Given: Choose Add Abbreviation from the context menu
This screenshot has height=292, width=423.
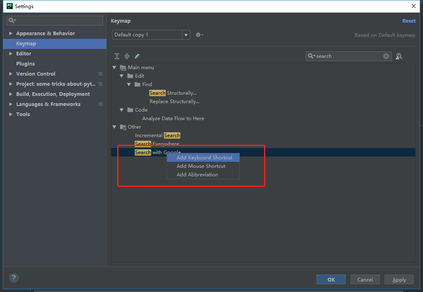Looking at the screenshot, I should click(198, 174).
